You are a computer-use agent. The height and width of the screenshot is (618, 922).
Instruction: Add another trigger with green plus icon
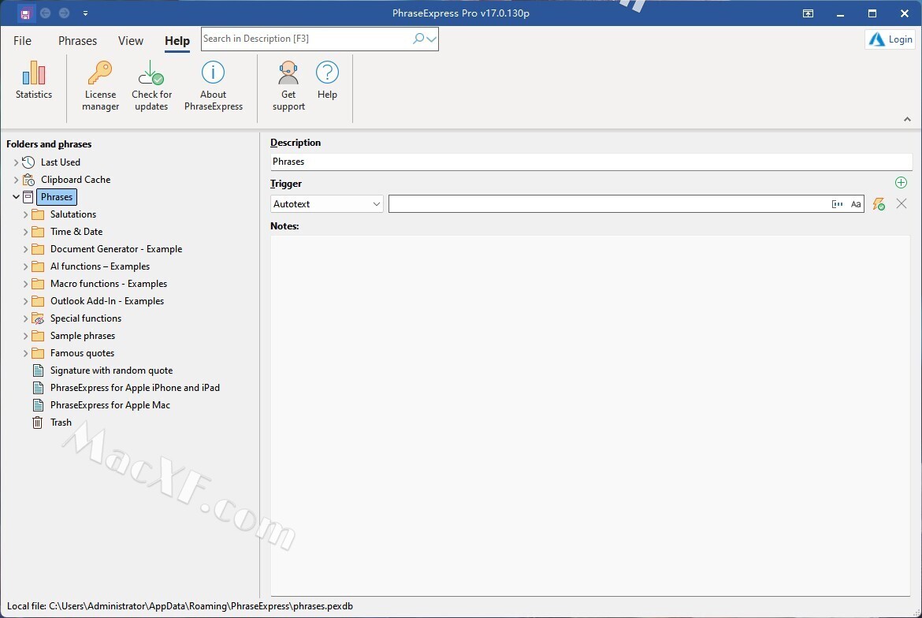point(900,183)
